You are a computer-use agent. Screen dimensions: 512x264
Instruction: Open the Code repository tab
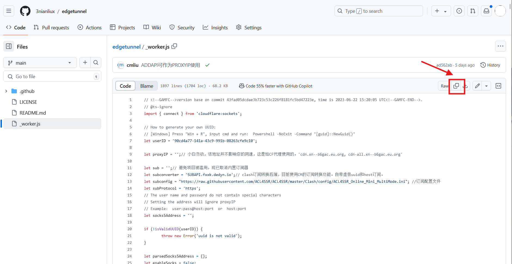pos(16,27)
